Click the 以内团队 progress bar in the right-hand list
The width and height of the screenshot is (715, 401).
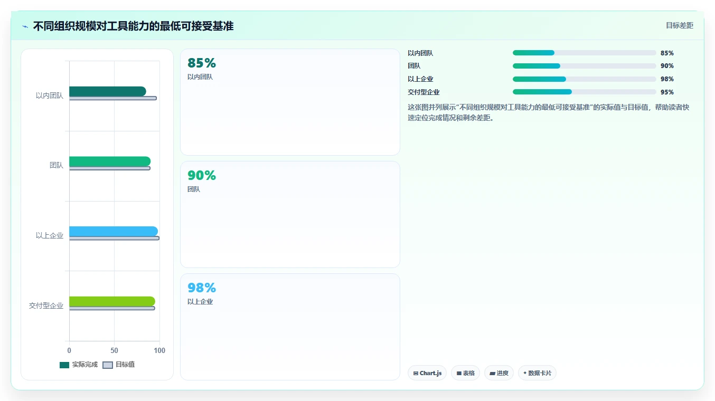[x=585, y=53]
